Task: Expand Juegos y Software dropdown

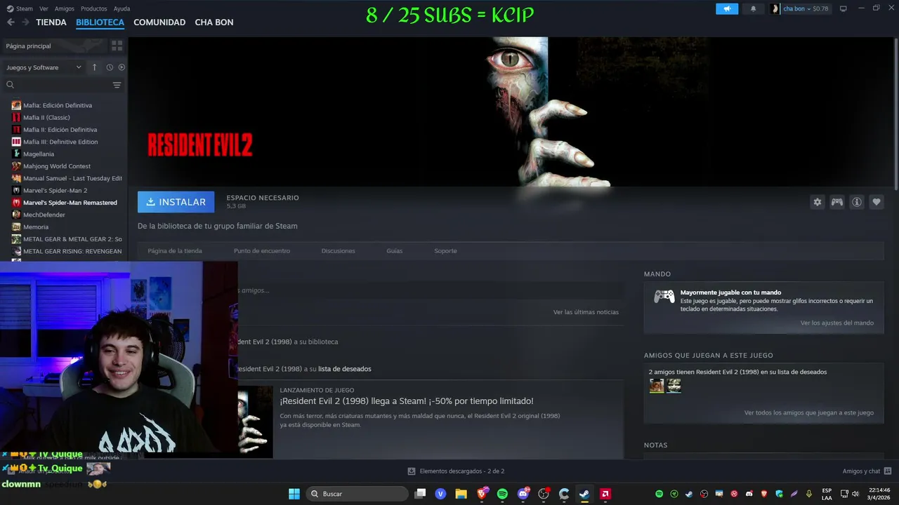Action: (x=44, y=67)
